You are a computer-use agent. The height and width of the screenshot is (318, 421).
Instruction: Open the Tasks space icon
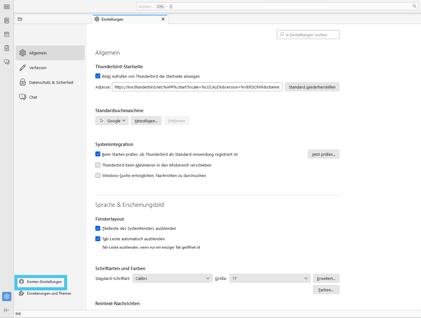(x=7, y=48)
